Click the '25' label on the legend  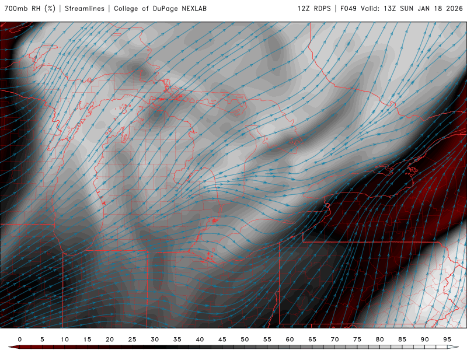click(x=133, y=339)
